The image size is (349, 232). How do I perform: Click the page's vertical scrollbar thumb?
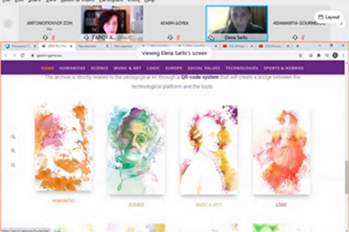coord(347,177)
